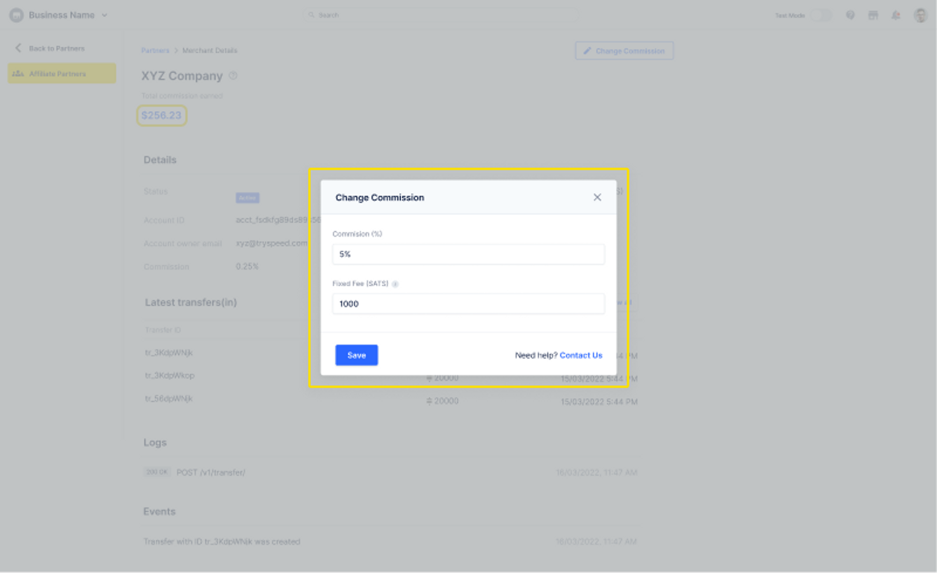Close the Change Commission dialog
This screenshot has height=573, width=937.
coord(597,197)
